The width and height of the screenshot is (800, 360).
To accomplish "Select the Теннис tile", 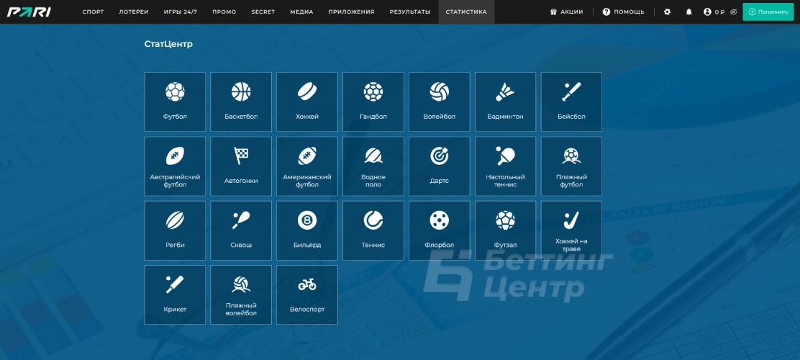I will [373, 230].
